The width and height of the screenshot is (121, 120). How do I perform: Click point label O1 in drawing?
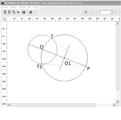[68, 63]
